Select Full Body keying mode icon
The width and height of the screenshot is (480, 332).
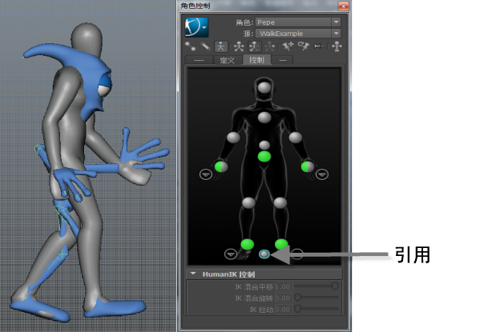[x=239, y=46]
